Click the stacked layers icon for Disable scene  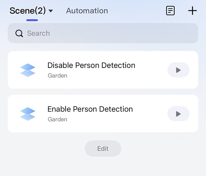(x=28, y=70)
